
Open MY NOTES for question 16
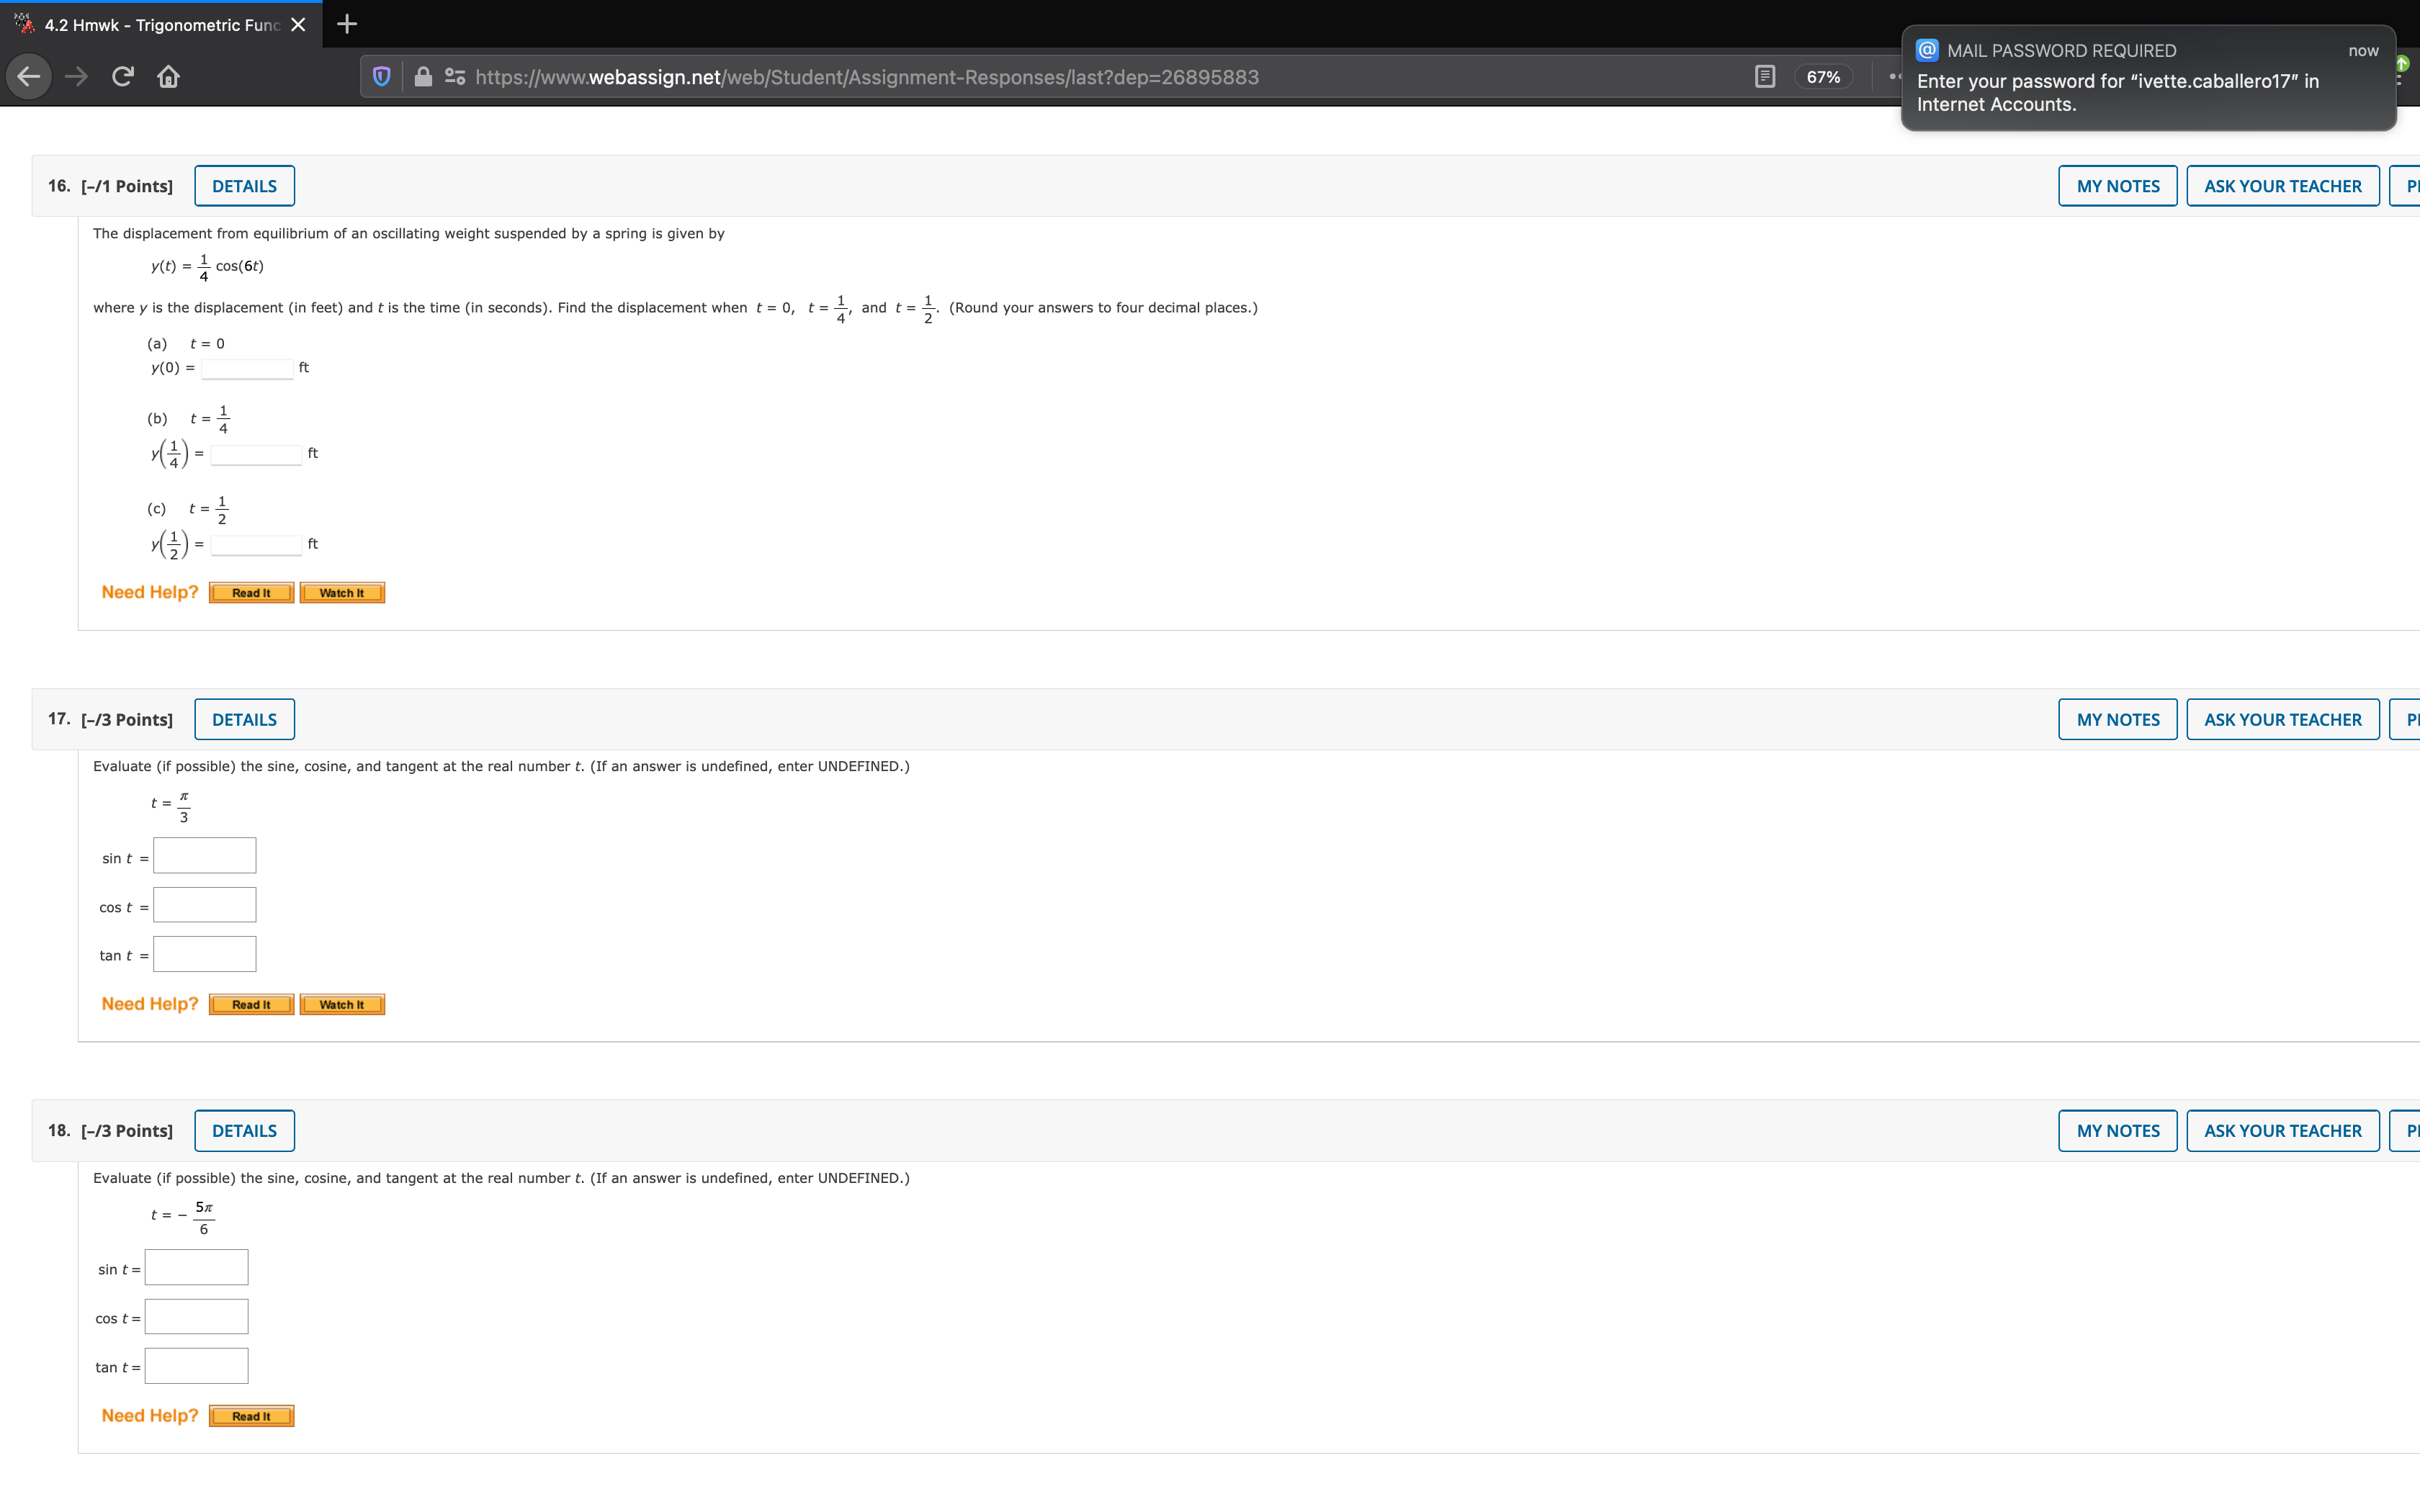click(x=2117, y=186)
